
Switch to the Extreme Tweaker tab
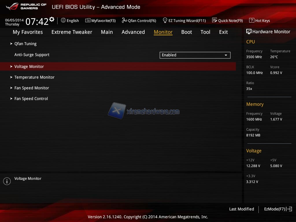(72, 32)
